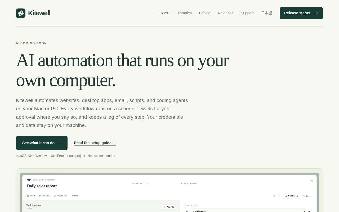Click the Daily reports breadcrumb
The width and height of the screenshot is (339, 212).
(38, 180)
